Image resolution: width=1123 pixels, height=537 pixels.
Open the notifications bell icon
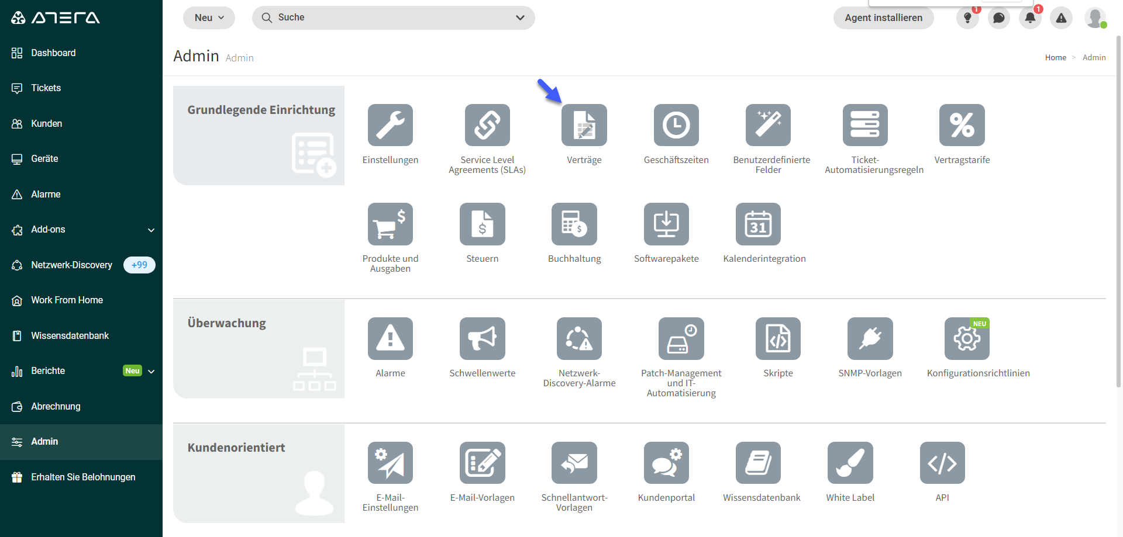(x=1030, y=18)
